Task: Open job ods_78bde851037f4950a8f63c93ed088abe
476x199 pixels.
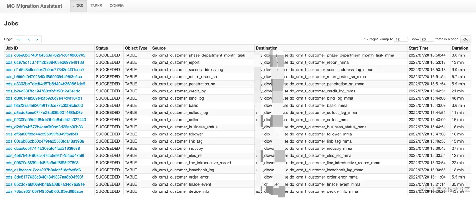Action: click(x=44, y=192)
